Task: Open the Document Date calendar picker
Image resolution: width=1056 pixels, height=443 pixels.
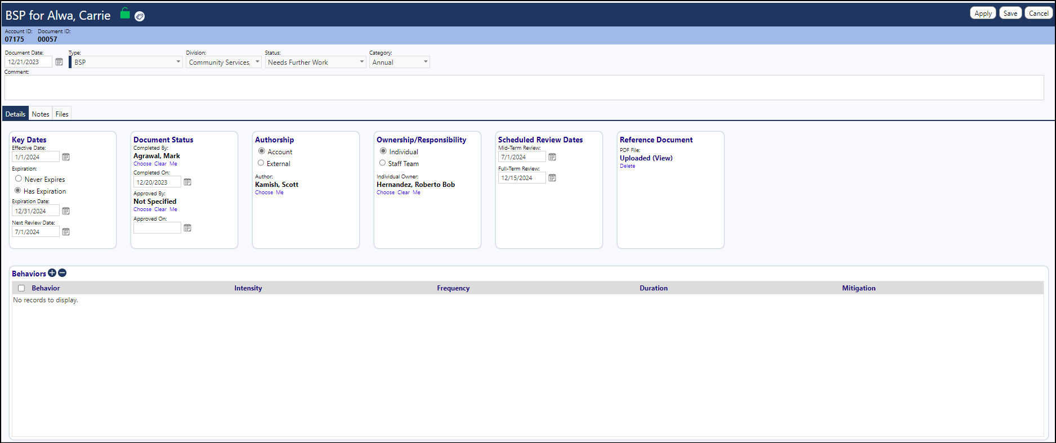Action: pyautogui.click(x=59, y=62)
